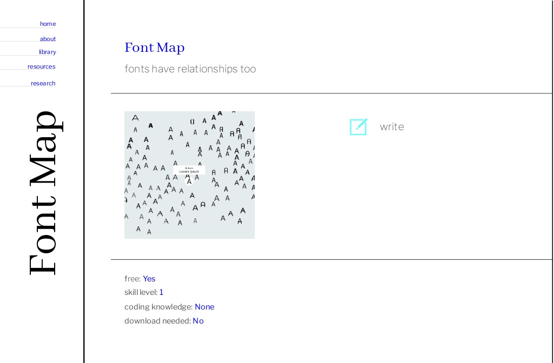Screen dimensions: 554x363
Task: Open the library section
Action: point(47,52)
